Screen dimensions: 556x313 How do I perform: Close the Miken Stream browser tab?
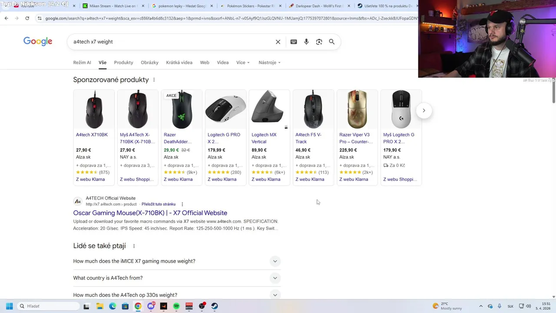tap(142, 6)
